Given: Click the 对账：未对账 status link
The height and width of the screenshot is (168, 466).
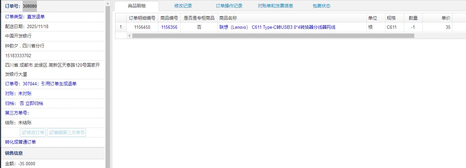Looking at the screenshot, I should pos(18,93).
